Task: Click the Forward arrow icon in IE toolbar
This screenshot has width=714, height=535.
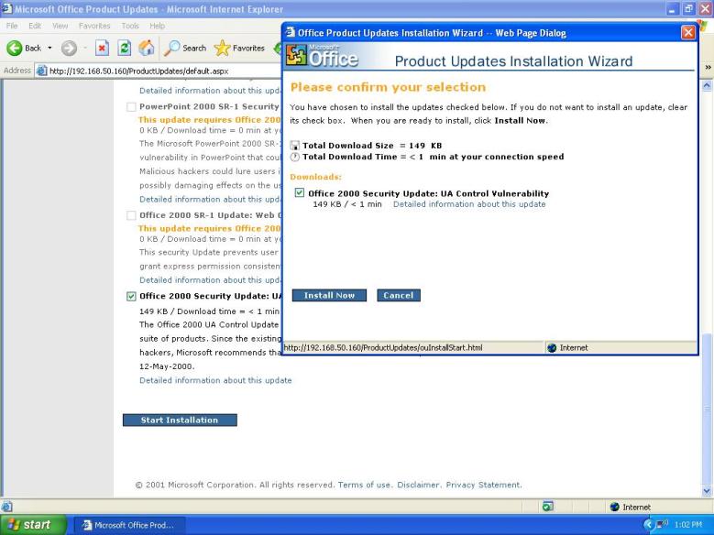Action: (x=69, y=48)
